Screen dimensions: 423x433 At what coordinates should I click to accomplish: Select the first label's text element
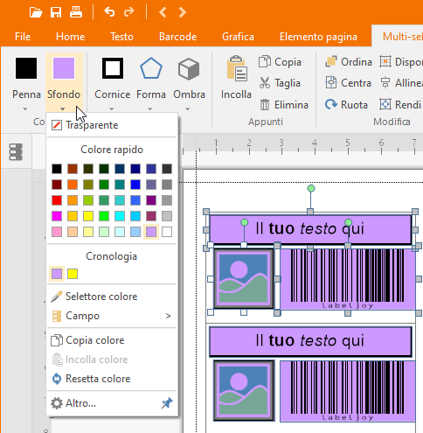coord(310,229)
